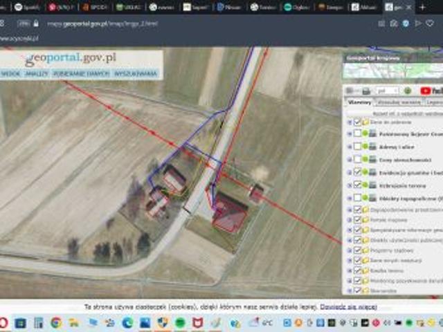This screenshot has width=443, height=332.
Task: Toggle the Uzbrojenie terenu layer checkbox
Action: (357, 185)
